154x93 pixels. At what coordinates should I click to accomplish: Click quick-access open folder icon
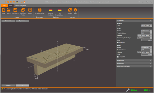click(8, 2)
